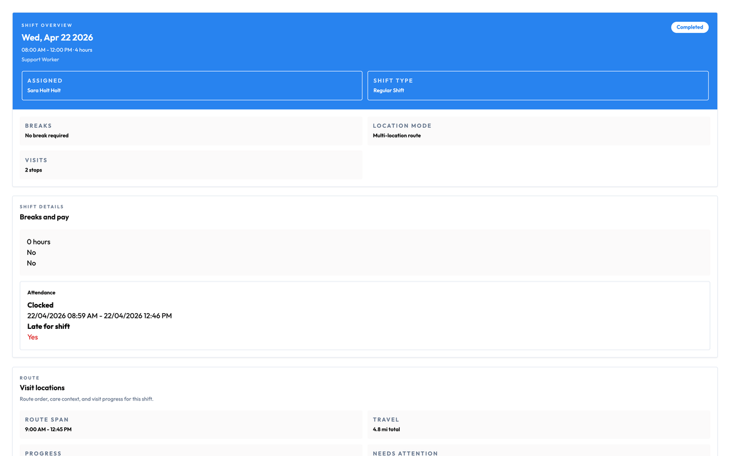Click the Multi-location route value
The width and height of the screenshot is (730, 456).
[397, 136]
